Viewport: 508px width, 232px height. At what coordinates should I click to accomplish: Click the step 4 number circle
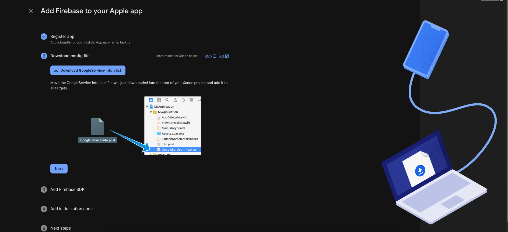[x=44, y=209]
